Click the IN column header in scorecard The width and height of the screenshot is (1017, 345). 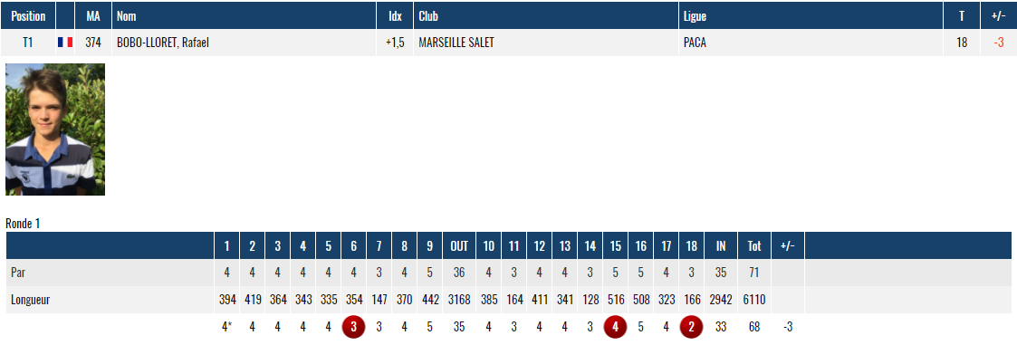[x=721, y=245]
